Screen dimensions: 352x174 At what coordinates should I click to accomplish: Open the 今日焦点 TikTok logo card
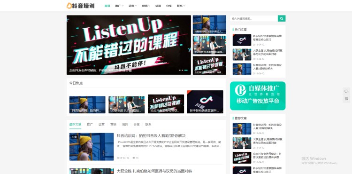click(x=205, y=102)
